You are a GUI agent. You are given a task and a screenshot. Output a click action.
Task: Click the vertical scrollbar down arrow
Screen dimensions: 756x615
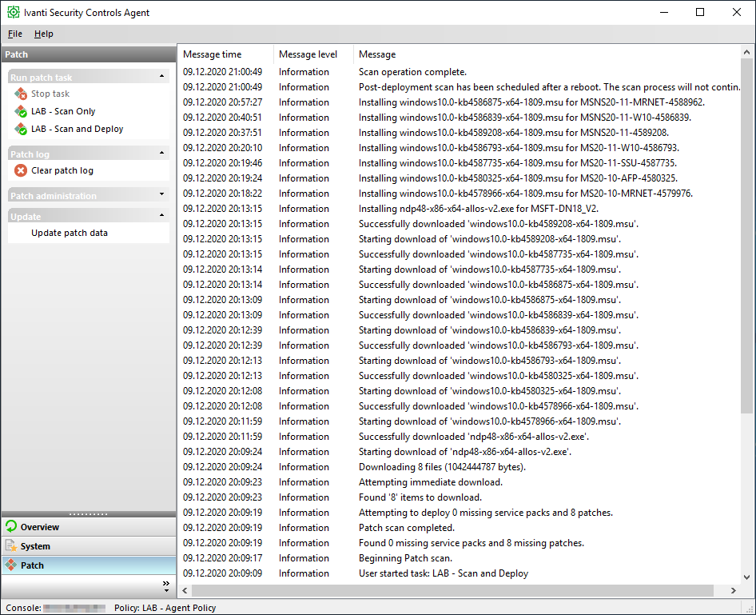coord(746,577)
